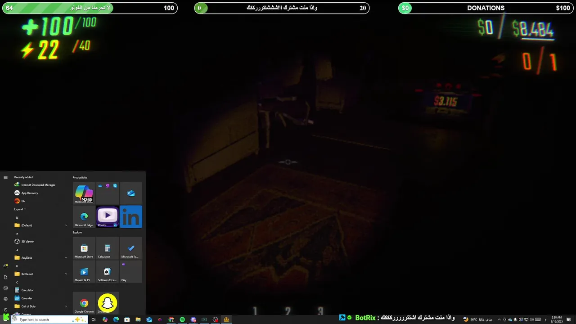Open the Copilot icon on the taskbar

(x=105, y=319)
